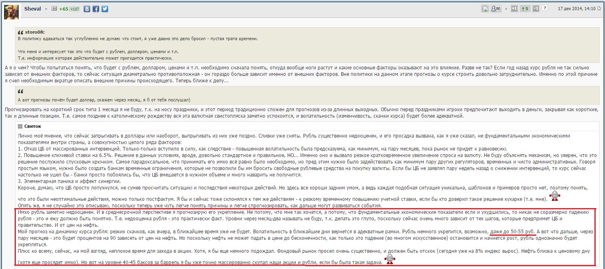Open the Sheval username profile link

33,9
